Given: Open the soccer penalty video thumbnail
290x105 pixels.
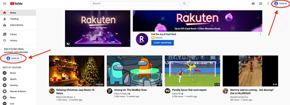Looking at the screenshot, I should pos(192,71).
